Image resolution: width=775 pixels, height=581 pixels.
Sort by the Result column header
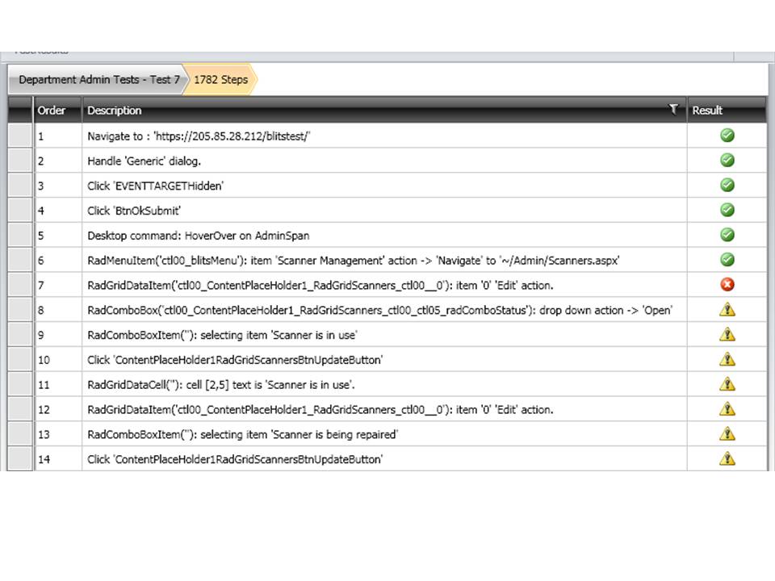click(x=727, y=111)
